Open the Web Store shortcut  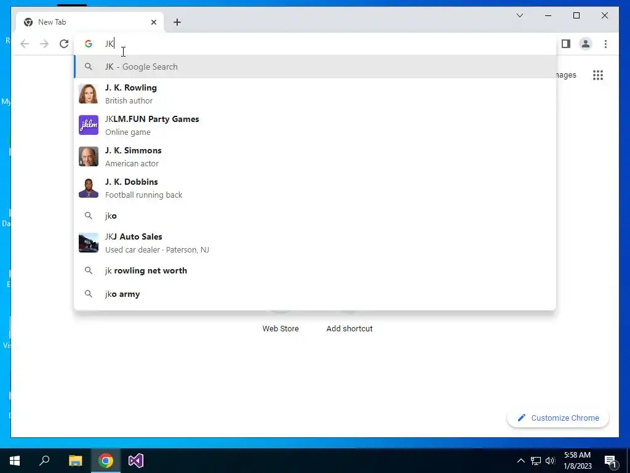tap(281, 329)
